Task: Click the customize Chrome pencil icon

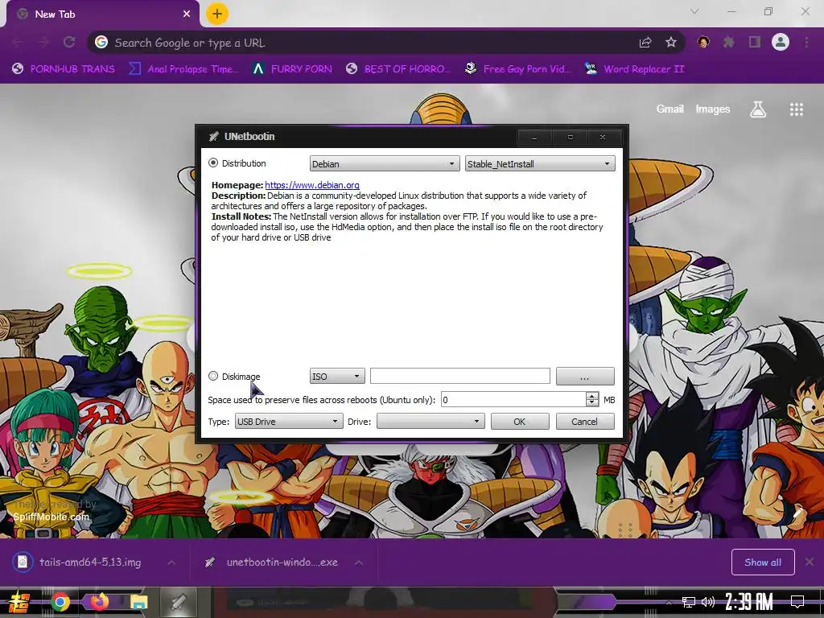Action: click(797, 513)
